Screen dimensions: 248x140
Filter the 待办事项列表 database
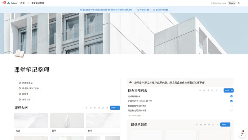(200, 91)
